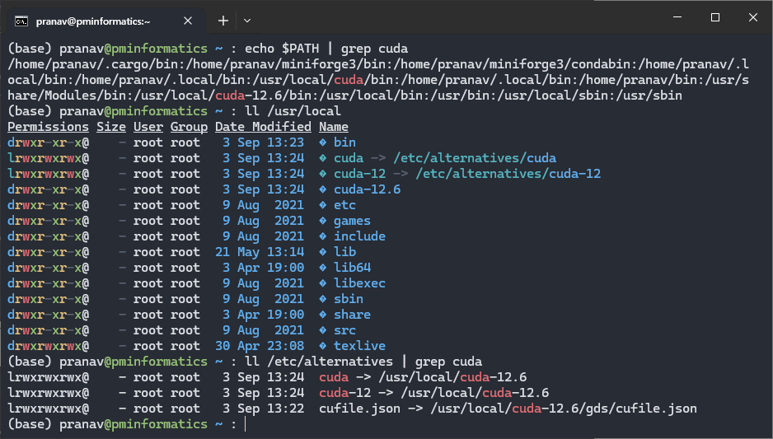
Task: Click the libexec directory name
Action: [x=359, y=283]
